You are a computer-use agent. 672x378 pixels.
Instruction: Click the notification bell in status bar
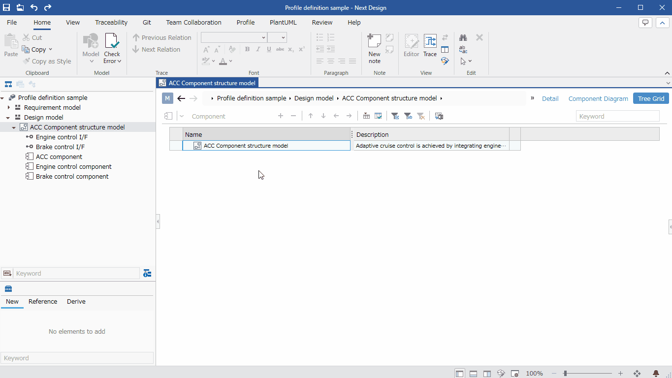coord(656,374)
